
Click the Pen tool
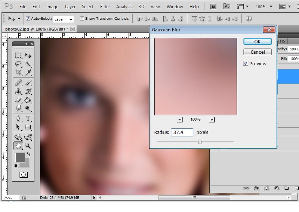pos(18,118)
